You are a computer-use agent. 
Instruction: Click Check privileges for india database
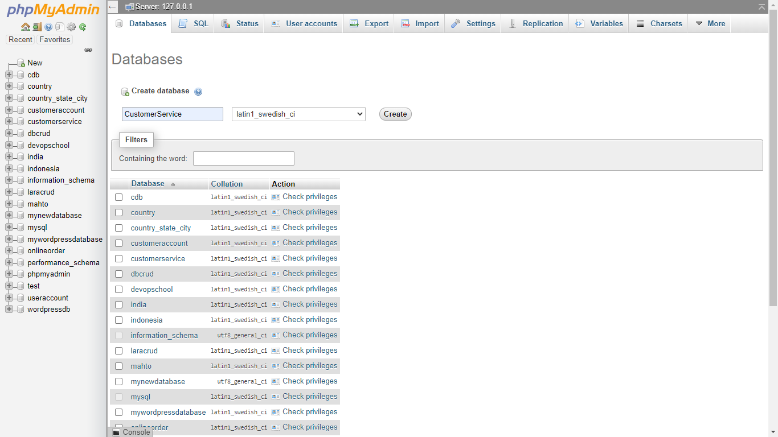(309, 304)
